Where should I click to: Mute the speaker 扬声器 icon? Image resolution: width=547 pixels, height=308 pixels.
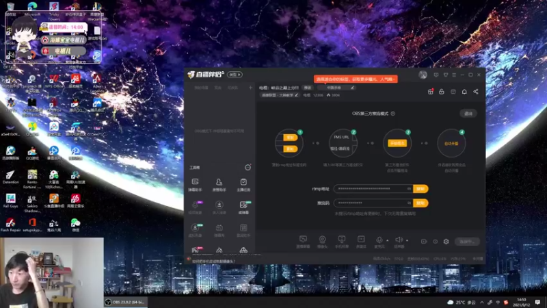(x=399, y=240)
